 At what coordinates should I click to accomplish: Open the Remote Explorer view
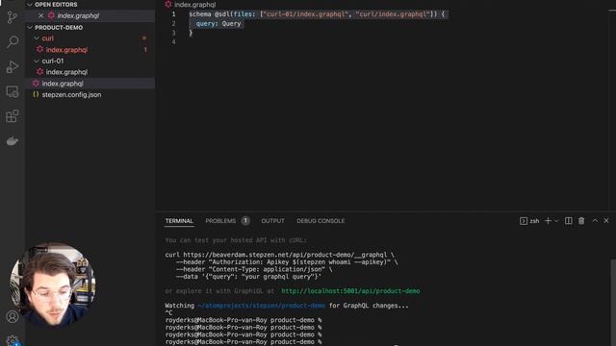(13, 92)
